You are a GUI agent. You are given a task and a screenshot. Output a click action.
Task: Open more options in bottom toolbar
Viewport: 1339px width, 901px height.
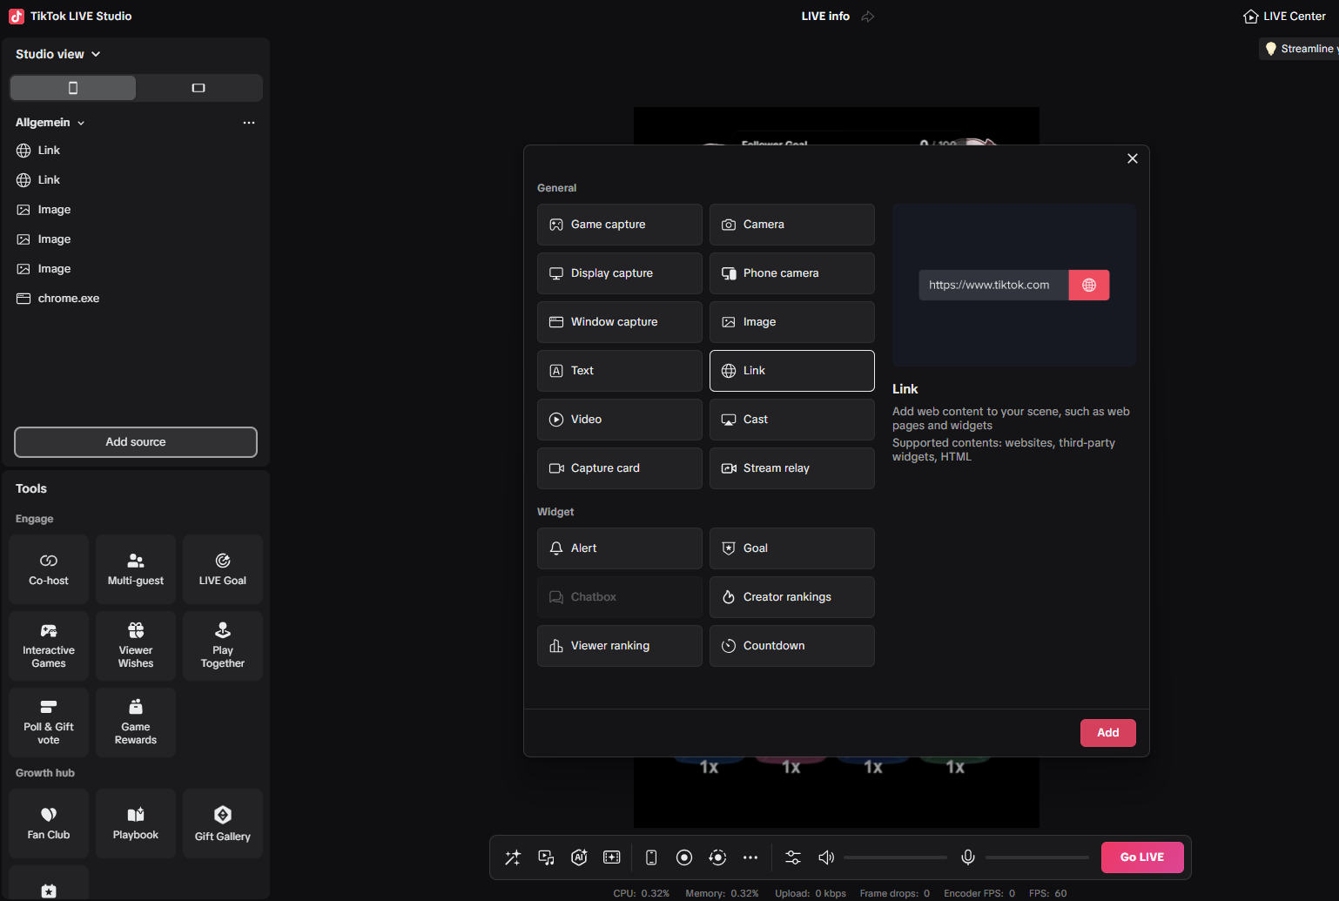[x=750, y=857]
